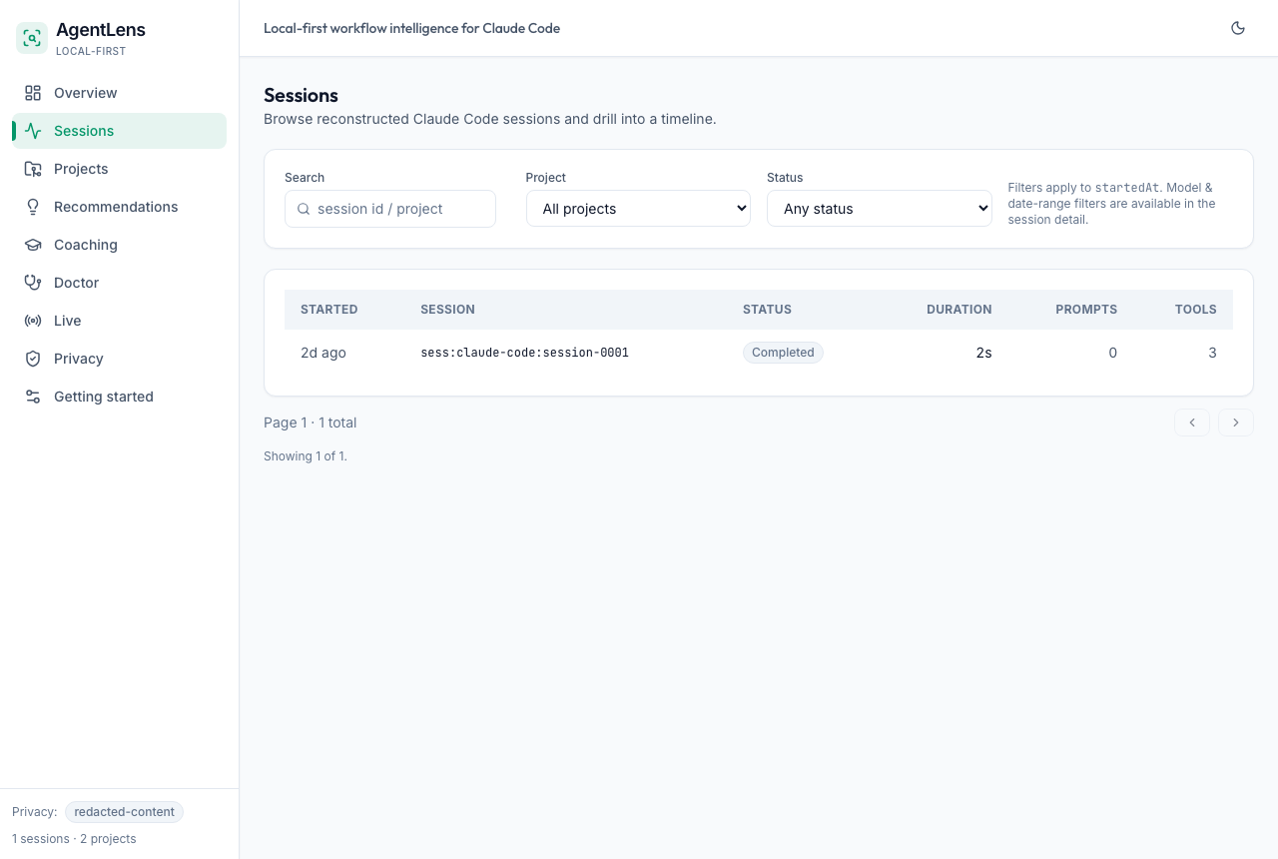The image size is (1278, 859).
Task: Click the Coaching graduation cap icon
Action: pos(33,245)
